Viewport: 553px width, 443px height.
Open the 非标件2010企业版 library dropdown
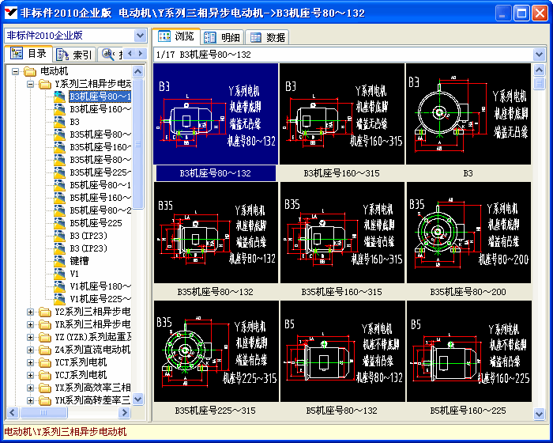140,36
